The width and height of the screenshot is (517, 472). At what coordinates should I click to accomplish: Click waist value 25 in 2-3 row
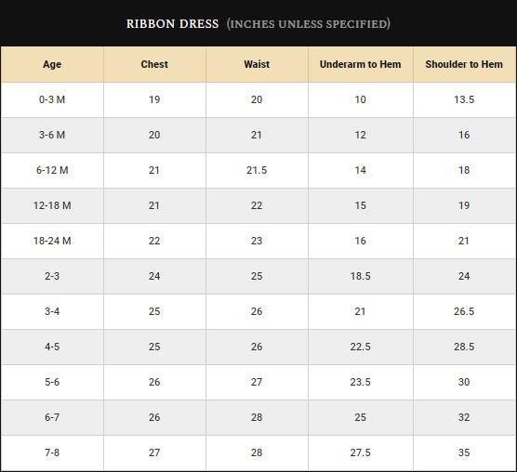click(x=257, y=276)
